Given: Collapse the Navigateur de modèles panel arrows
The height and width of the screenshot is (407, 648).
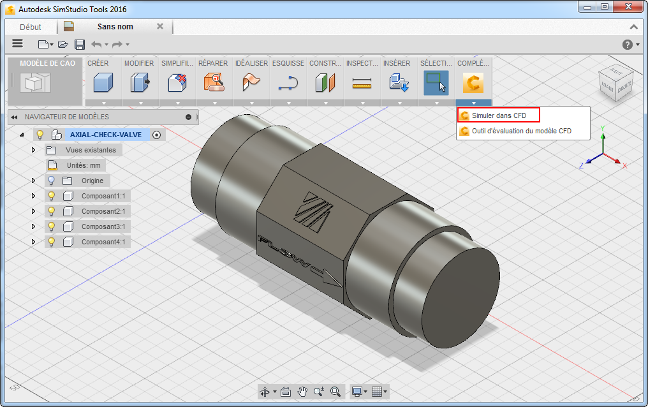Looking at the screenshot, I should pos(15,117).
